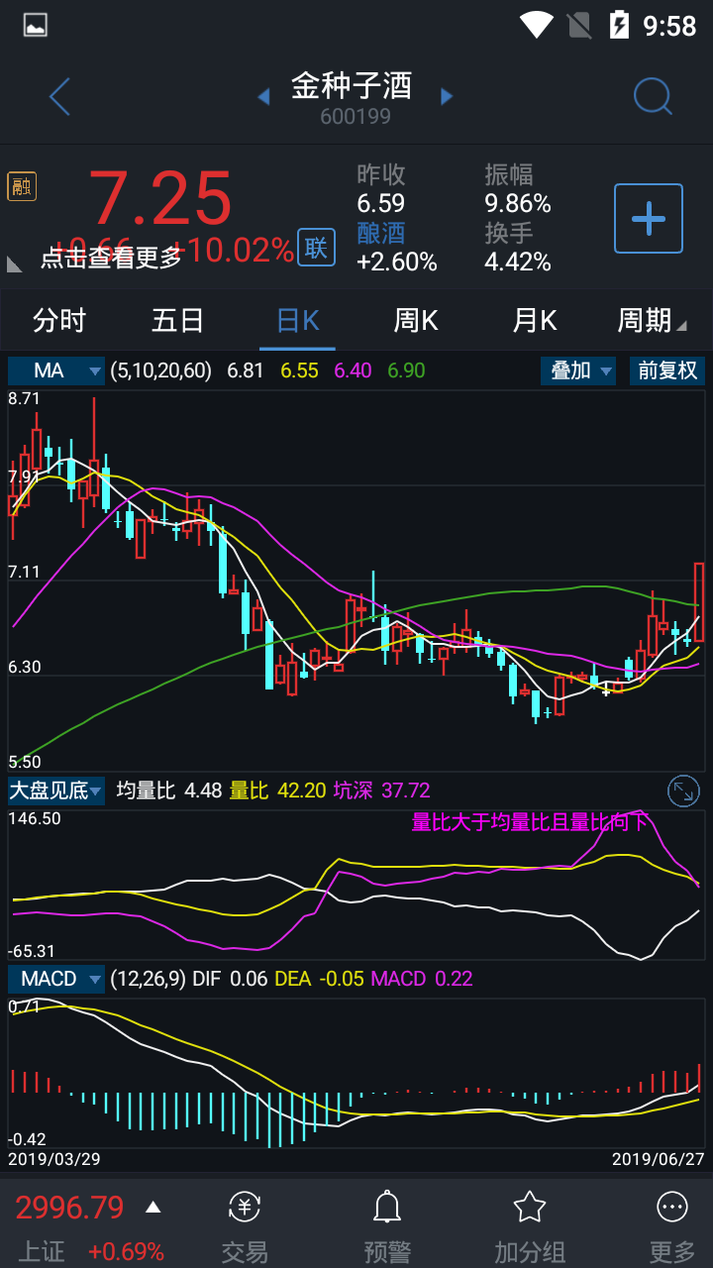
Task: Tap the MA20 value 6.40
Action: pos(354,370)
